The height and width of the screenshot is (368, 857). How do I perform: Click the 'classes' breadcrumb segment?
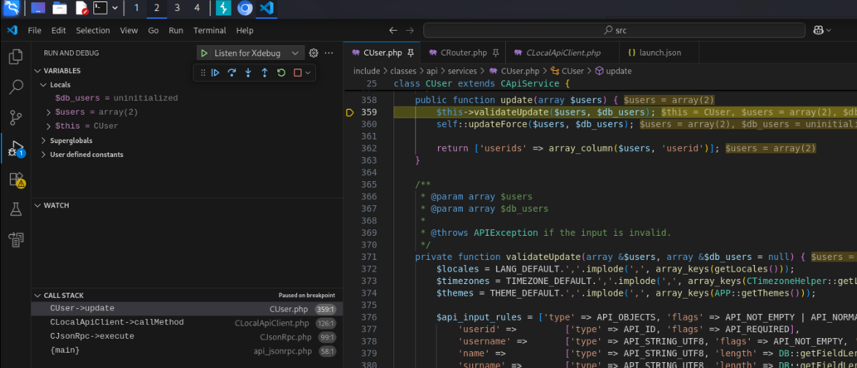pos(404,71)
